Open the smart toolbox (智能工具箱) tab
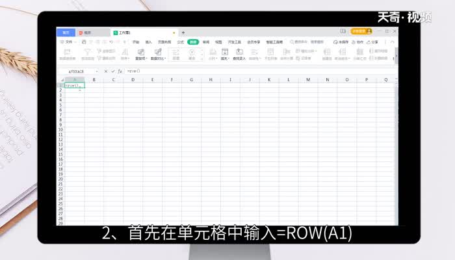Image resolution: width=455 pixels, height=260 pixels. pos(274,42)
